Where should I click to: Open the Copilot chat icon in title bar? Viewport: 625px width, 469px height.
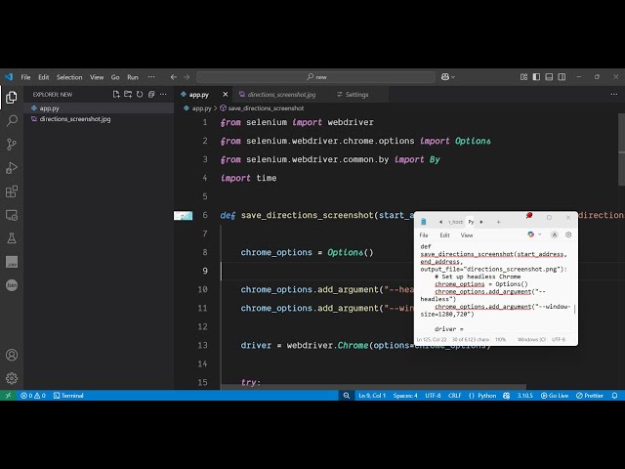pos(445,77)
